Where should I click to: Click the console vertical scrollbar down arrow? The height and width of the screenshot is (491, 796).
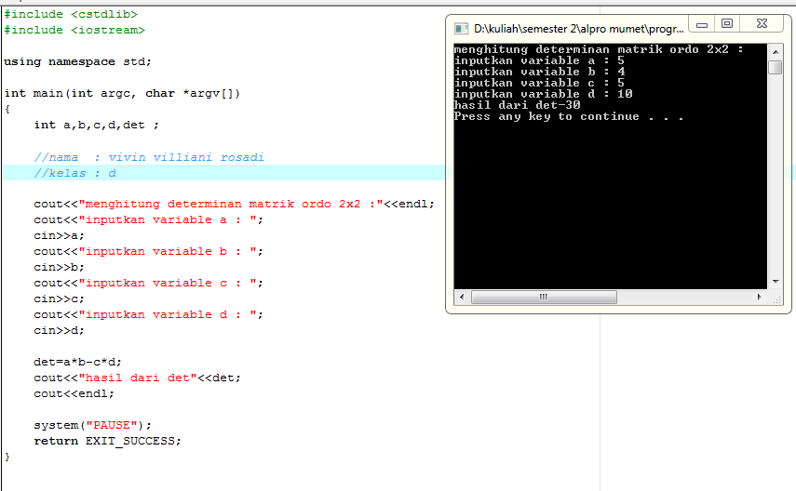[x=776, y=282]
